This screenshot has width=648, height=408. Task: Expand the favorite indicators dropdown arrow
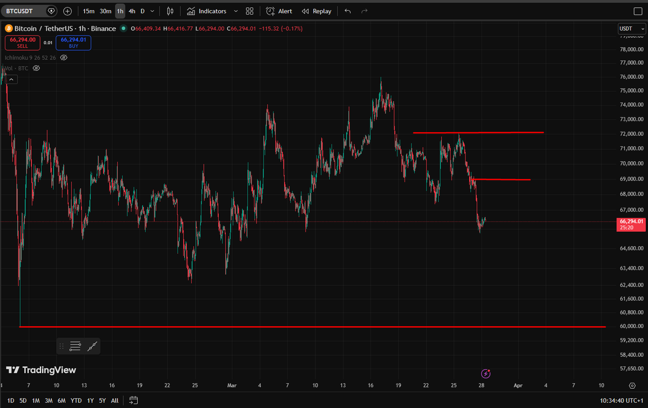[x=235, y=11]
